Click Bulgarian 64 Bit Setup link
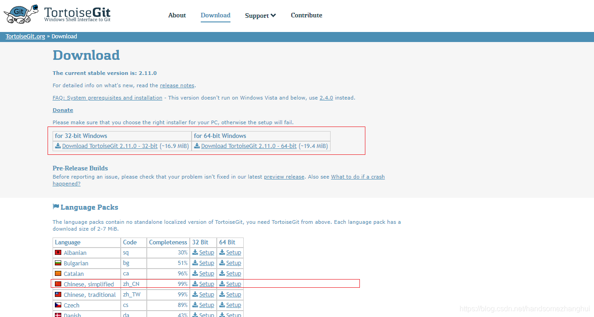The height and width of the screenshot is (317, 594). click(x=234, y=263)
